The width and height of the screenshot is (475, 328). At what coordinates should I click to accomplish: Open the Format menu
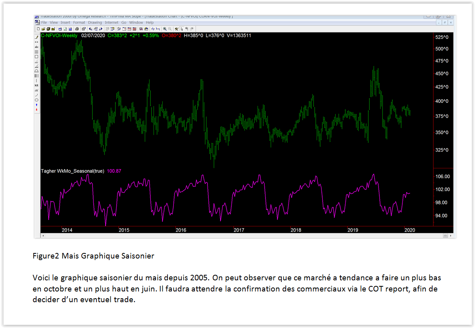pyautogui.click(x=79, y=23)
